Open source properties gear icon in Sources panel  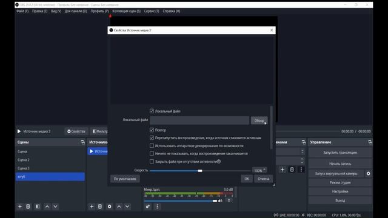point(110,206)
